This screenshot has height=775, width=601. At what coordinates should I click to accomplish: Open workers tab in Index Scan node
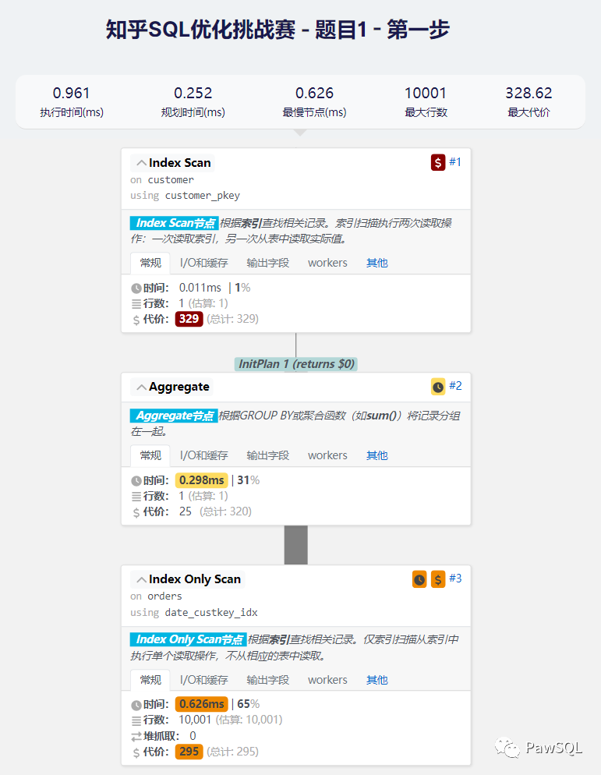click(327, 263)
